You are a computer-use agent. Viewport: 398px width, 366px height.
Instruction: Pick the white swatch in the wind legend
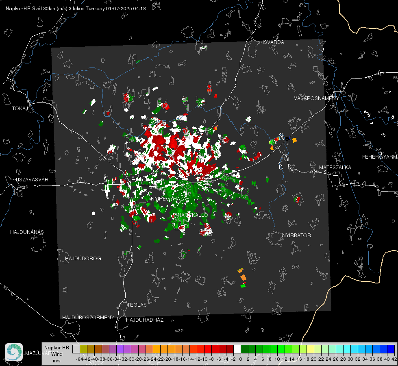click(237, 349)
